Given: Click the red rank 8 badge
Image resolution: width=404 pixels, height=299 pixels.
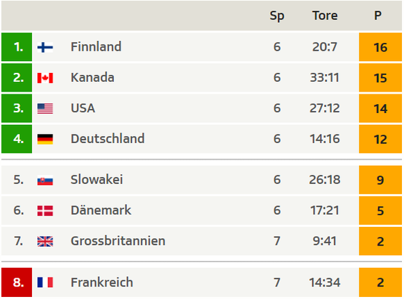Looking at the screenshot, I should pos(17,282).
